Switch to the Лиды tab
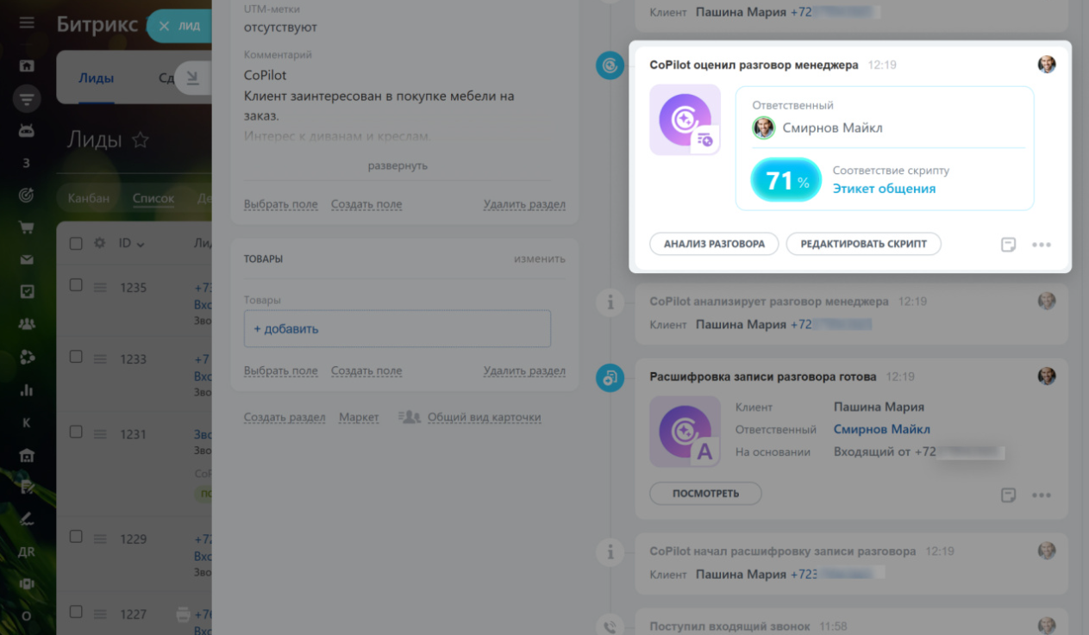Screen dimensions: 1089x635 pos(96,78)
